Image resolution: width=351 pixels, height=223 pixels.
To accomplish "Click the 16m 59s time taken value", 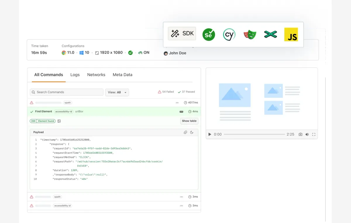I will 39,53.
